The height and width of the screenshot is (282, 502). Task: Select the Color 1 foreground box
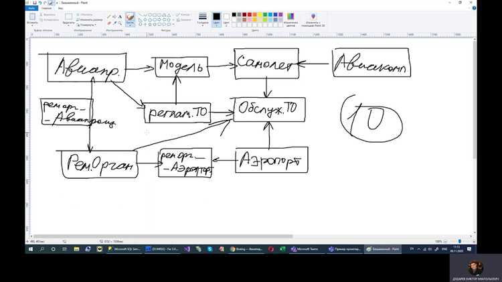click(x=217, y=19)
